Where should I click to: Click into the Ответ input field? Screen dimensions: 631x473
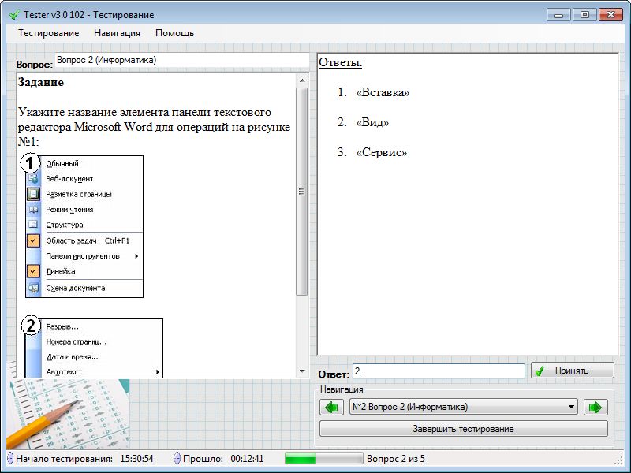coord(439,371)
